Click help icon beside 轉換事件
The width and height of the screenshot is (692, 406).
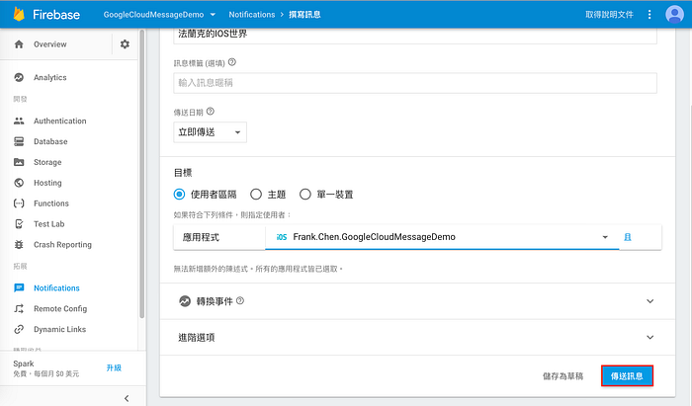coord(240,300)
